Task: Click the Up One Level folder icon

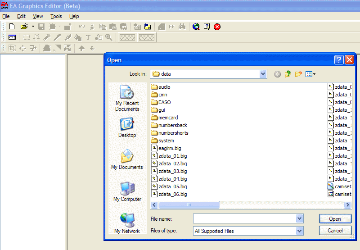Action: [288, 74]
